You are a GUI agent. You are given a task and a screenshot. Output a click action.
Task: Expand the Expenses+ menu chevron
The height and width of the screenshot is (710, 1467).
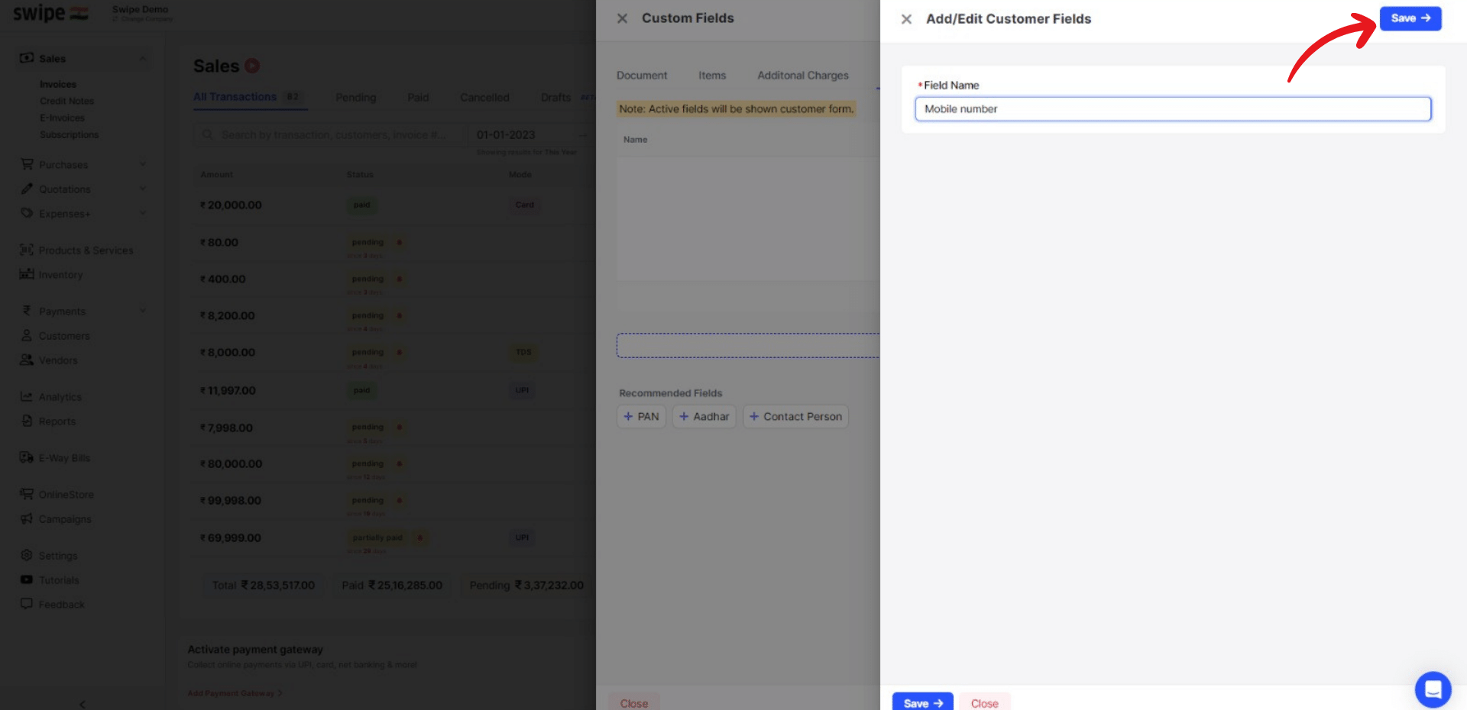click(143, 213)
